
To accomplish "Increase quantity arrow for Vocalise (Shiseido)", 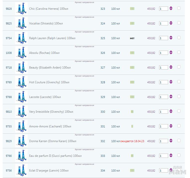I will pos(171,22).
